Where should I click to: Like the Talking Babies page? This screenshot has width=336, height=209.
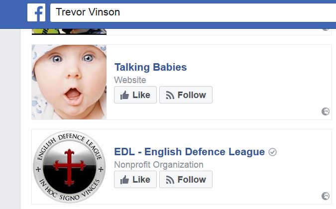pyautogui.click(x=135, y=95)
